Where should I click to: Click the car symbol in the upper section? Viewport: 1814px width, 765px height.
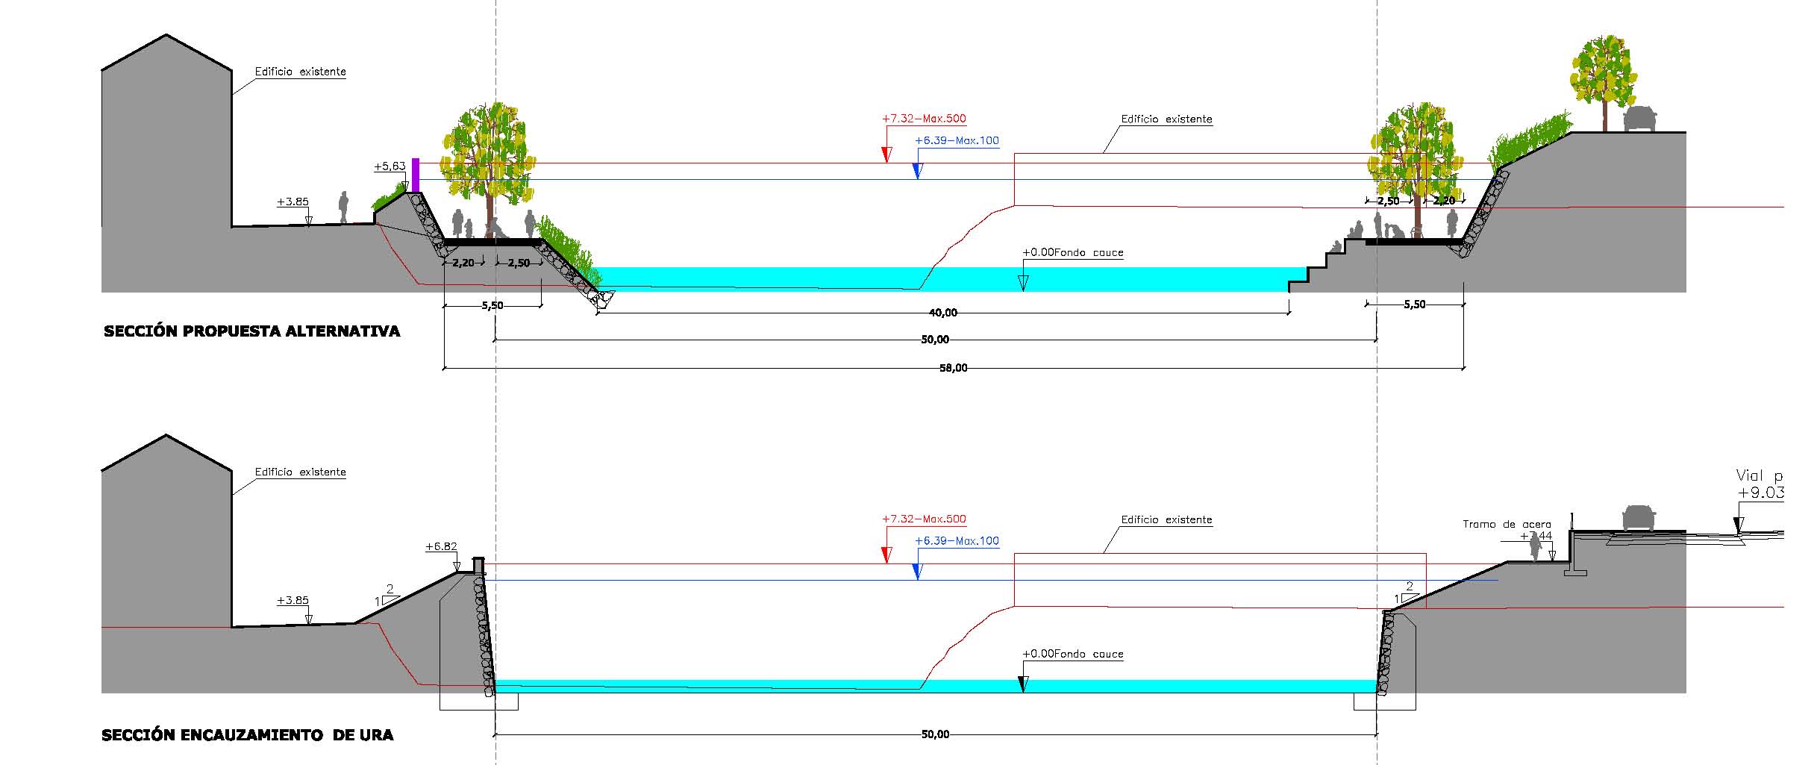tap(1639, 119)
